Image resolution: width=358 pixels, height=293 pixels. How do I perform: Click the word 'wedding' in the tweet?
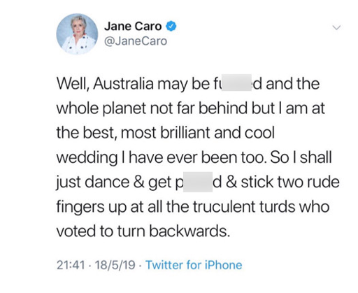pos(87,159)
